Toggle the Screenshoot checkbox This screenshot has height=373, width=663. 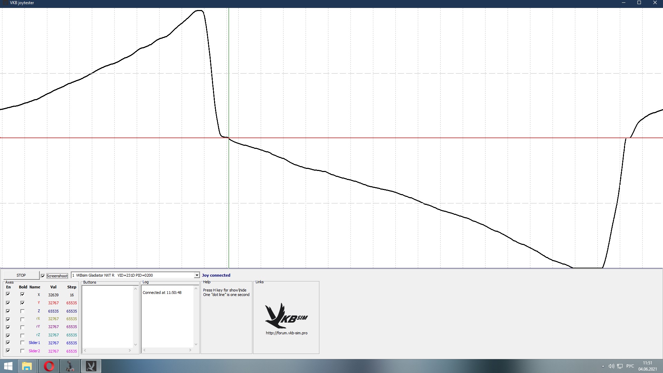(43, 276)
